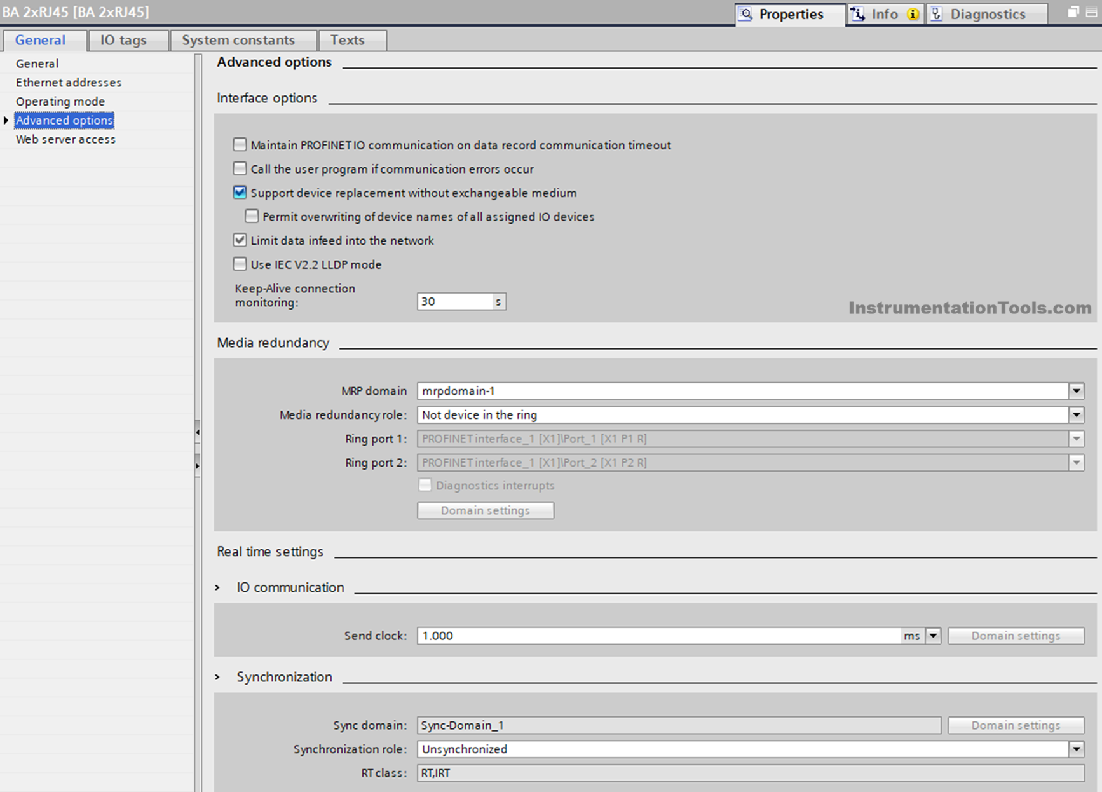Collapse the Synchronization section
The image size is (1102, 792).
point(218,678)
